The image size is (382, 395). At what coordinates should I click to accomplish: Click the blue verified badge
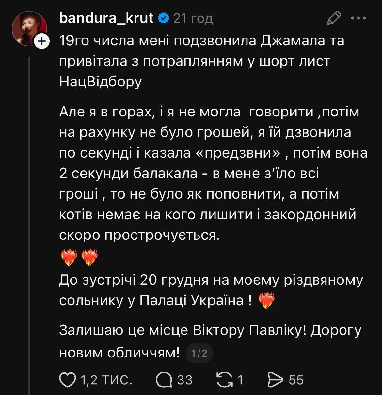coord(164,19)
